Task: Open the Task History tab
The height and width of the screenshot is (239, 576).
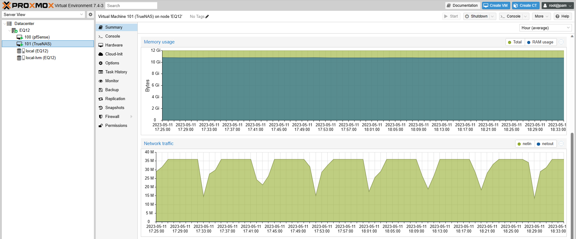Action: 116,72
